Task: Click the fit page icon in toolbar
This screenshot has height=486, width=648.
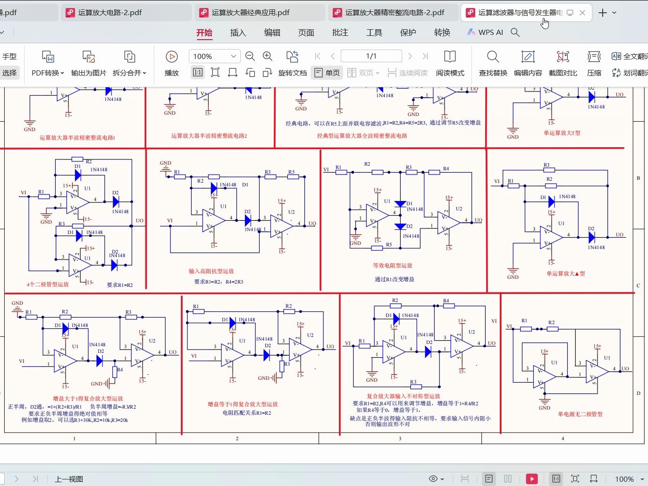Action: (x=215, y=73)
